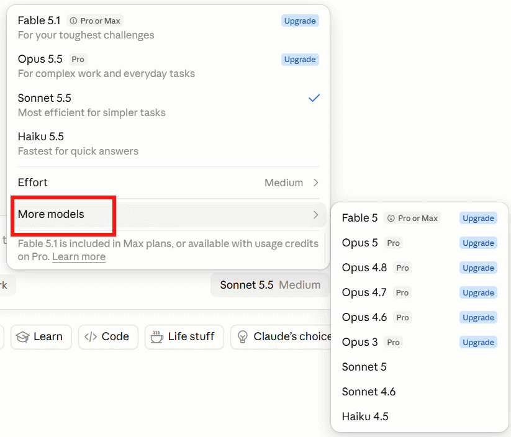Select Opus 5 in the submenu
Viewport: 511px width, 437px height.
tap(420, 243)
